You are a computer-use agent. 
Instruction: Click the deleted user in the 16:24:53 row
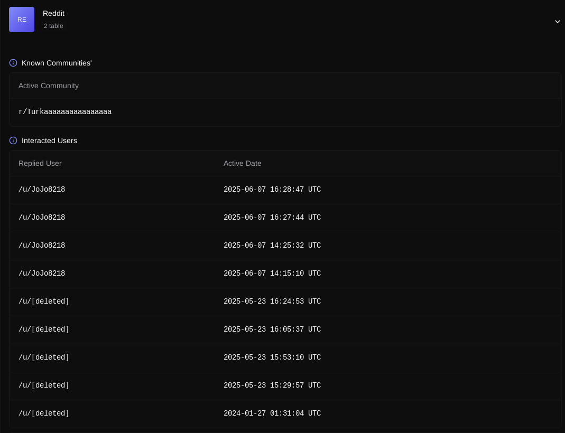(x=44, y=302)
